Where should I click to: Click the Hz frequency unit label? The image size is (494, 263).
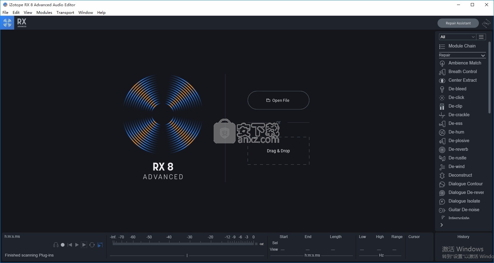click(381, 255)
